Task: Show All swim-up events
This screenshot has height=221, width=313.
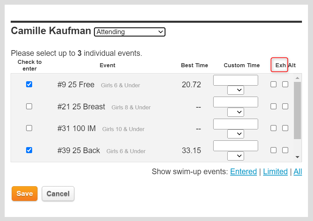Action: pos(298,172)
